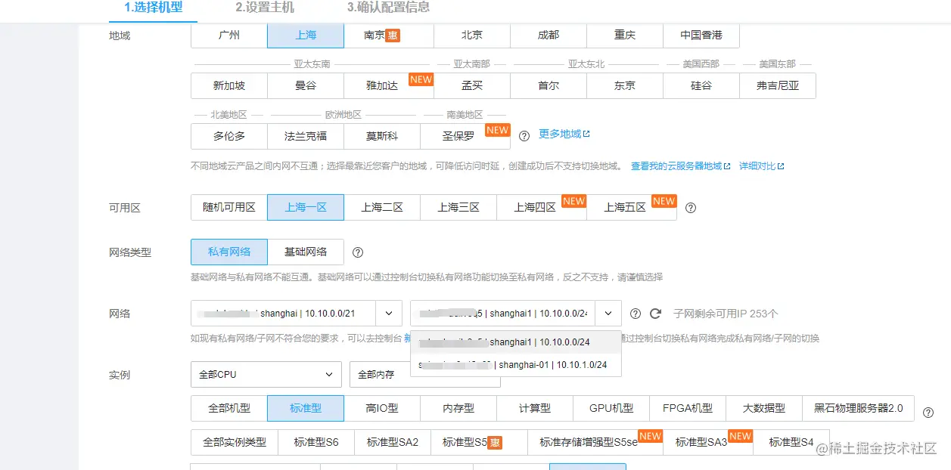This screenshot has width=951, height=470.
Task: Choose the 东京 region
Action: pos(625,85)
